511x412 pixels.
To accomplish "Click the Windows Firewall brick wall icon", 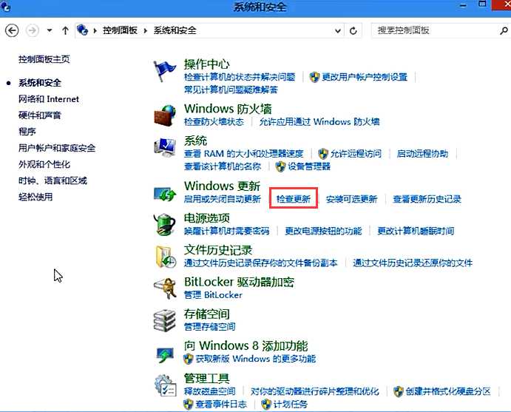I will point(165,115).
